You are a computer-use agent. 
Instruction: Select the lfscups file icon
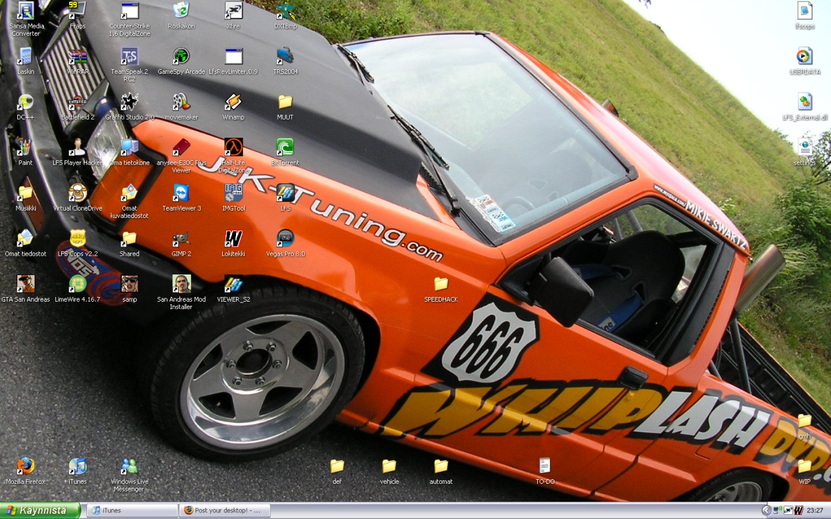tap(804, 11)
